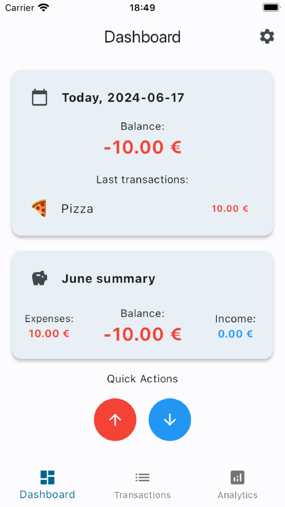Tap the pizza icon on the Pizza transaction
This screenshot has height=507, width=285.
[x=39, y=208]
